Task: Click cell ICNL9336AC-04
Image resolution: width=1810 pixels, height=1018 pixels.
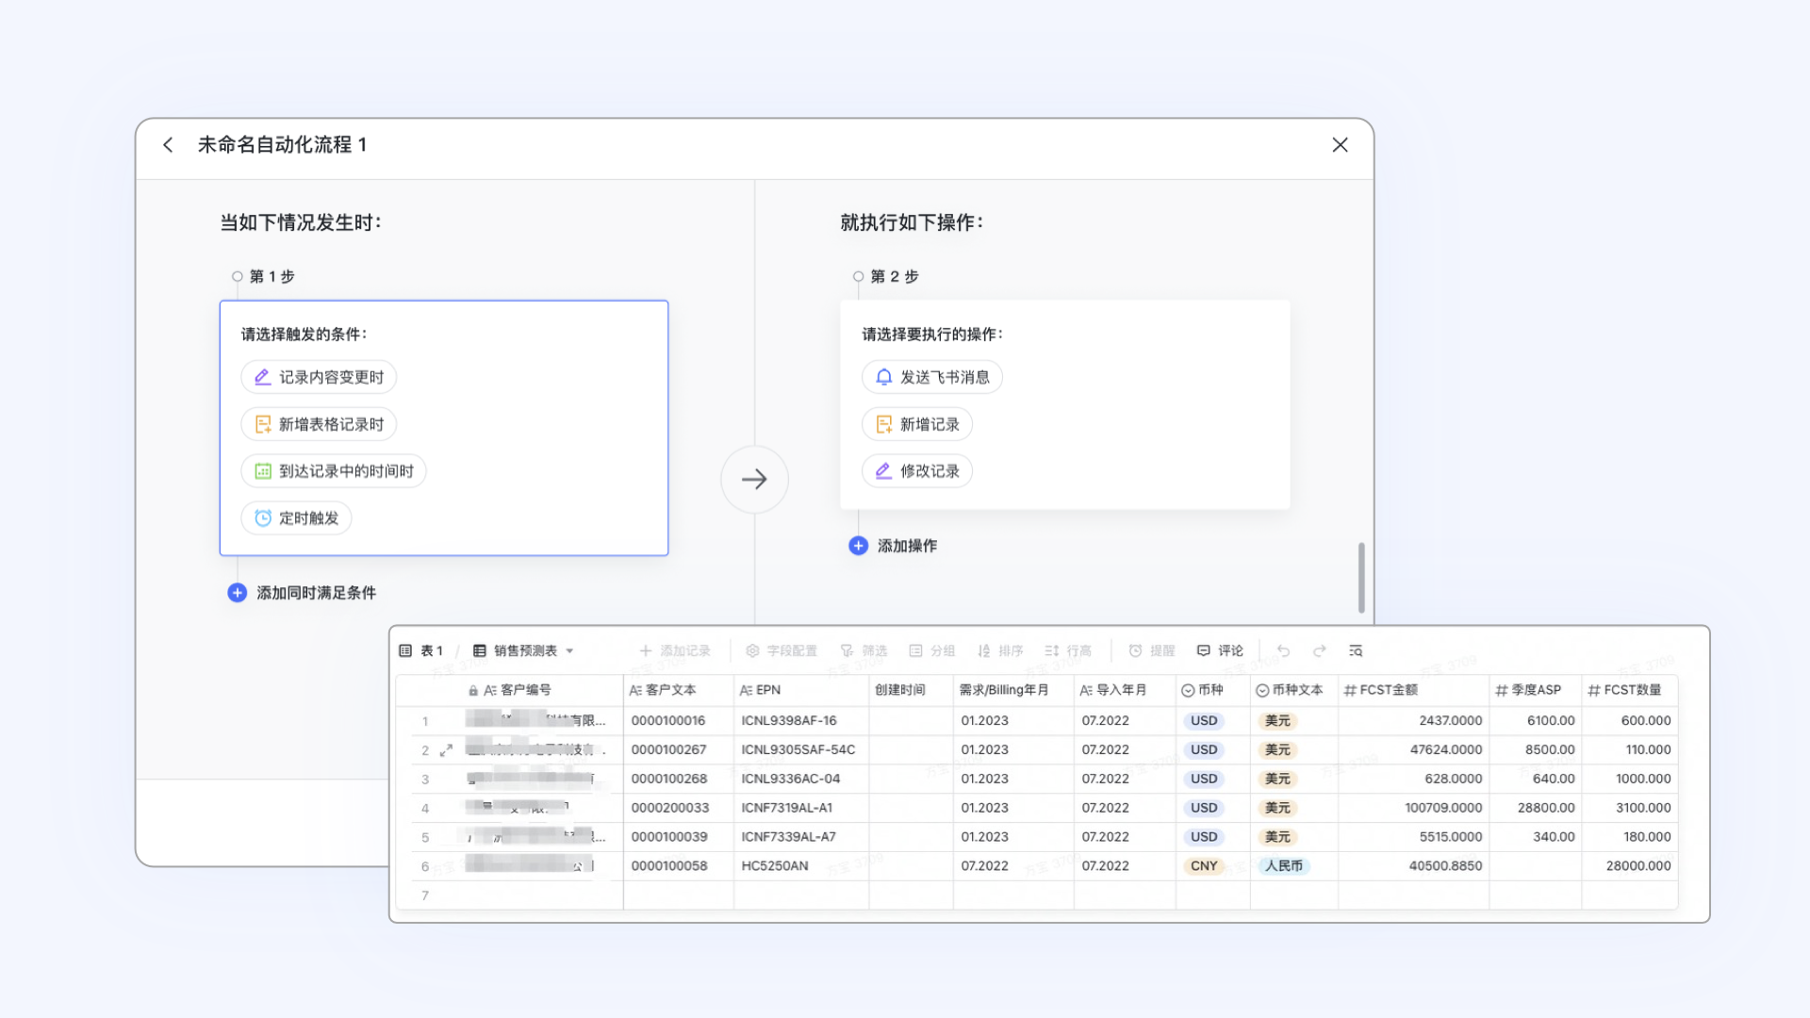Action: coord(801,780)
